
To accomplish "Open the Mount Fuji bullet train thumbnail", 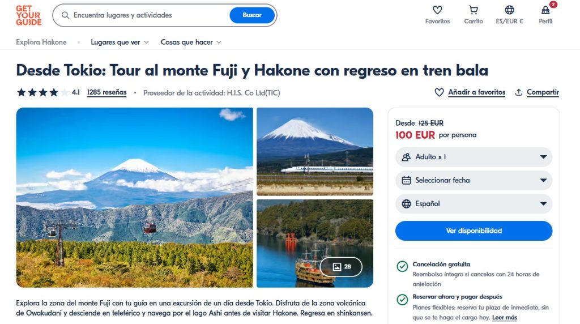I will tap(315, 151).
